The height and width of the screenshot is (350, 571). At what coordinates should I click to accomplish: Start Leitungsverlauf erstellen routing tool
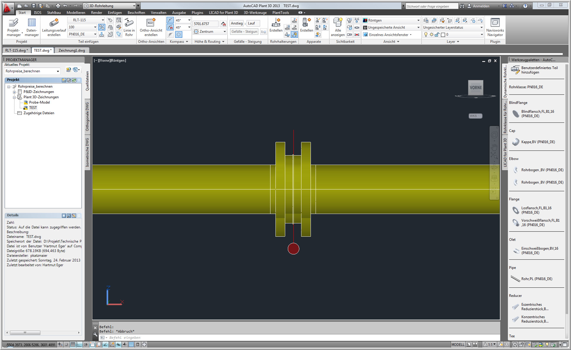coord(54,27)
